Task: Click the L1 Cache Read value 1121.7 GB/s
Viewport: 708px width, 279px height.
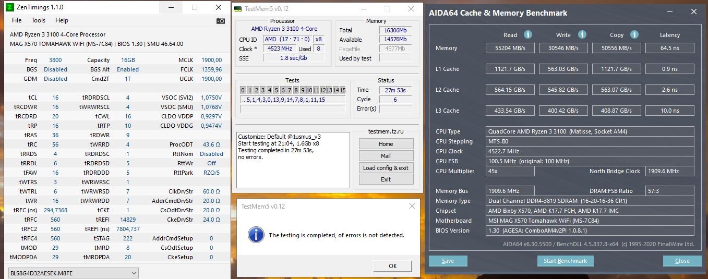Action: coord(510,69)
